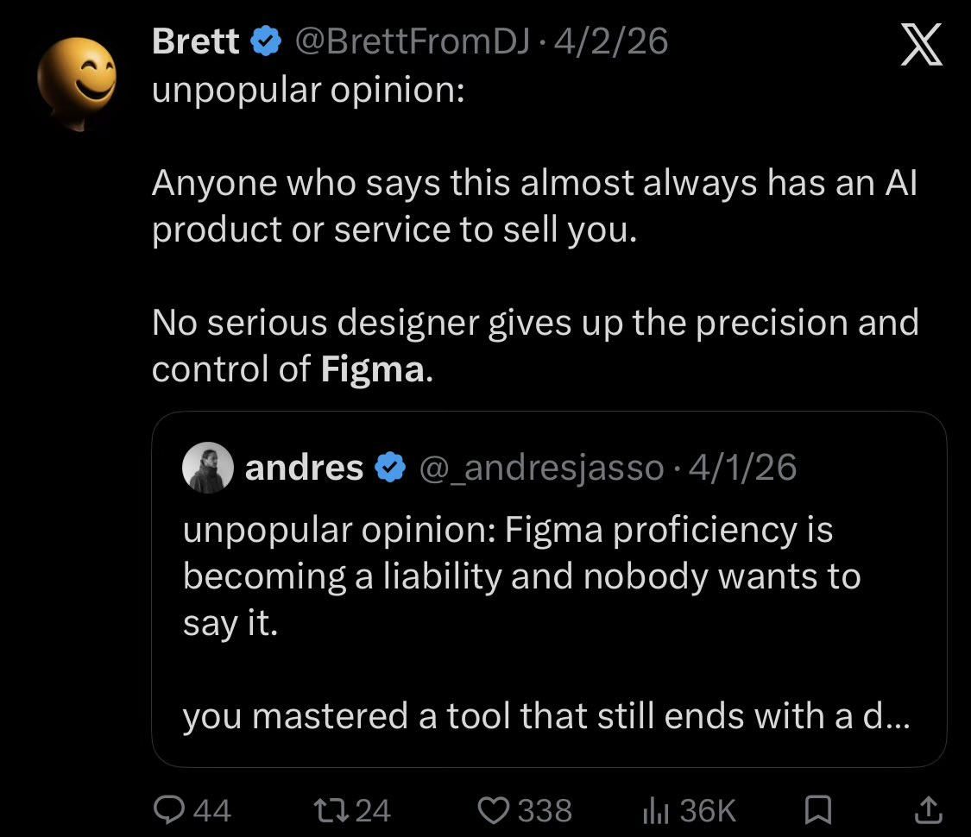
Task: Click the display name Brett
Action: coord(195,41)
